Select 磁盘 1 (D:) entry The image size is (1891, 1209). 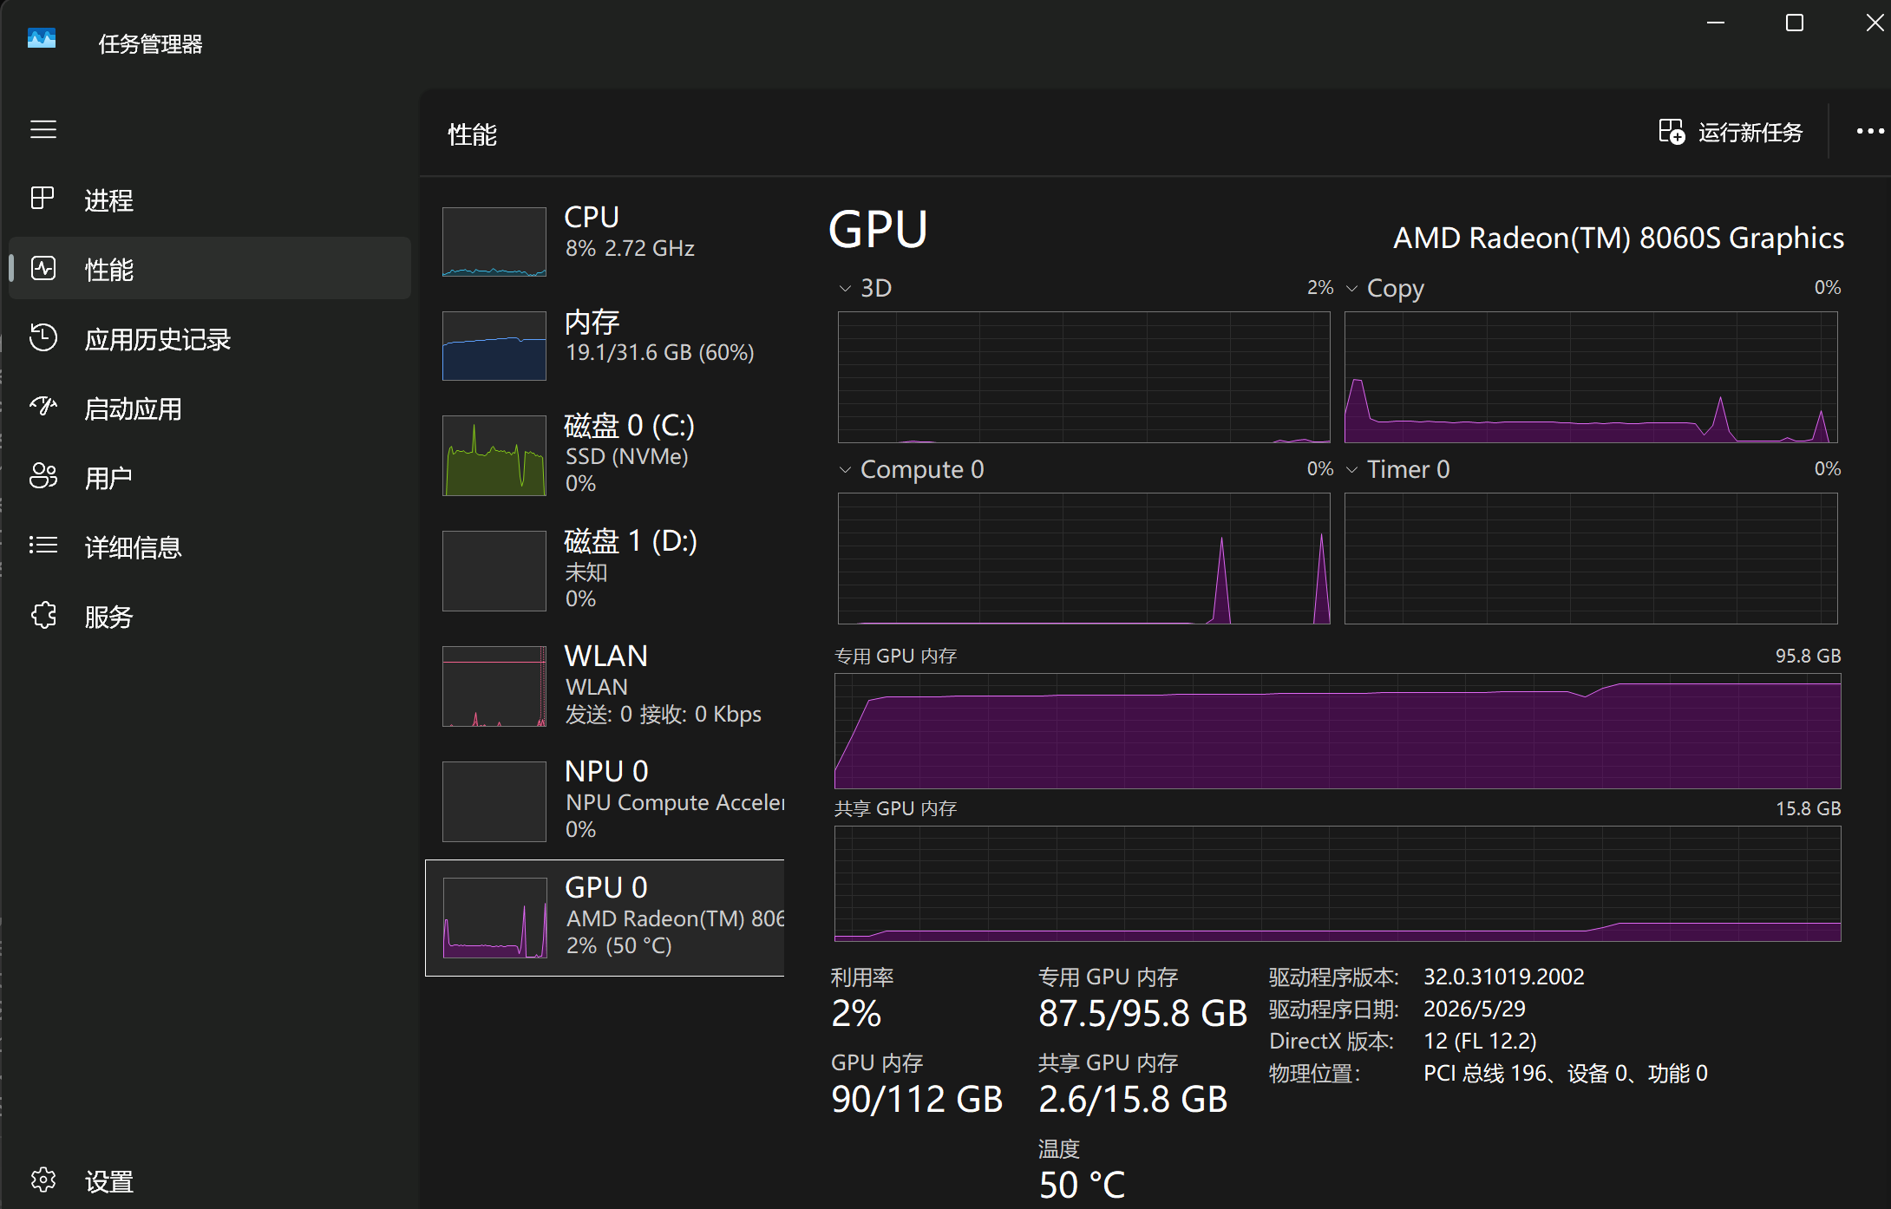pos(605,570)
